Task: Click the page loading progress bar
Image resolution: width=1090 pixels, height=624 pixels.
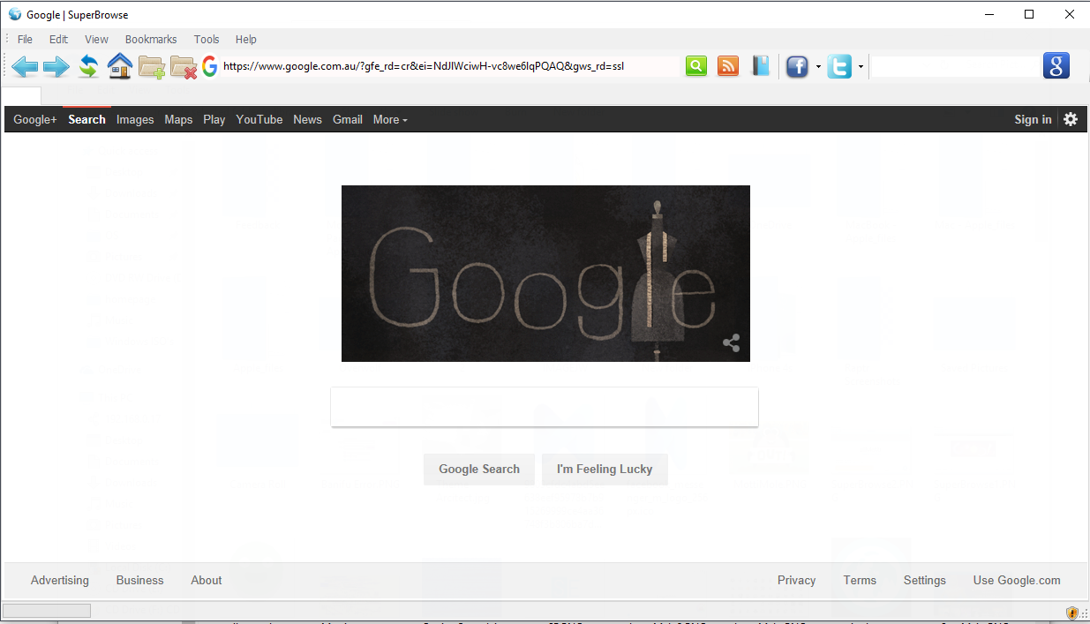Action: click(47, 611)
